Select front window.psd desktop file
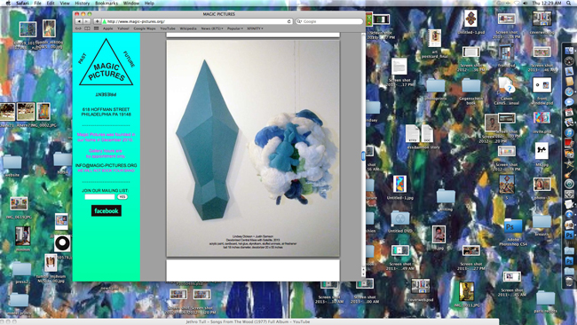577x325 pixels. (x=541, y=91)
